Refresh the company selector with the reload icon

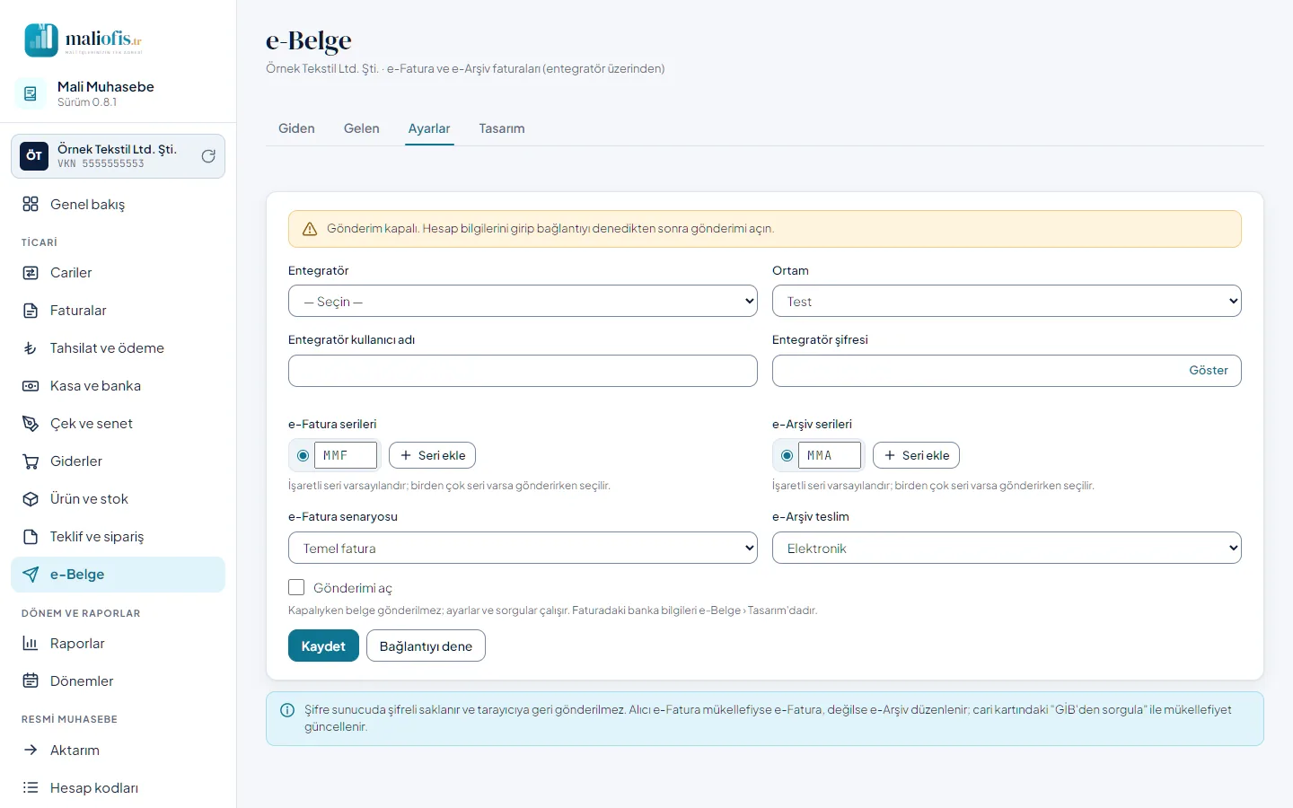tap(208, 156)
